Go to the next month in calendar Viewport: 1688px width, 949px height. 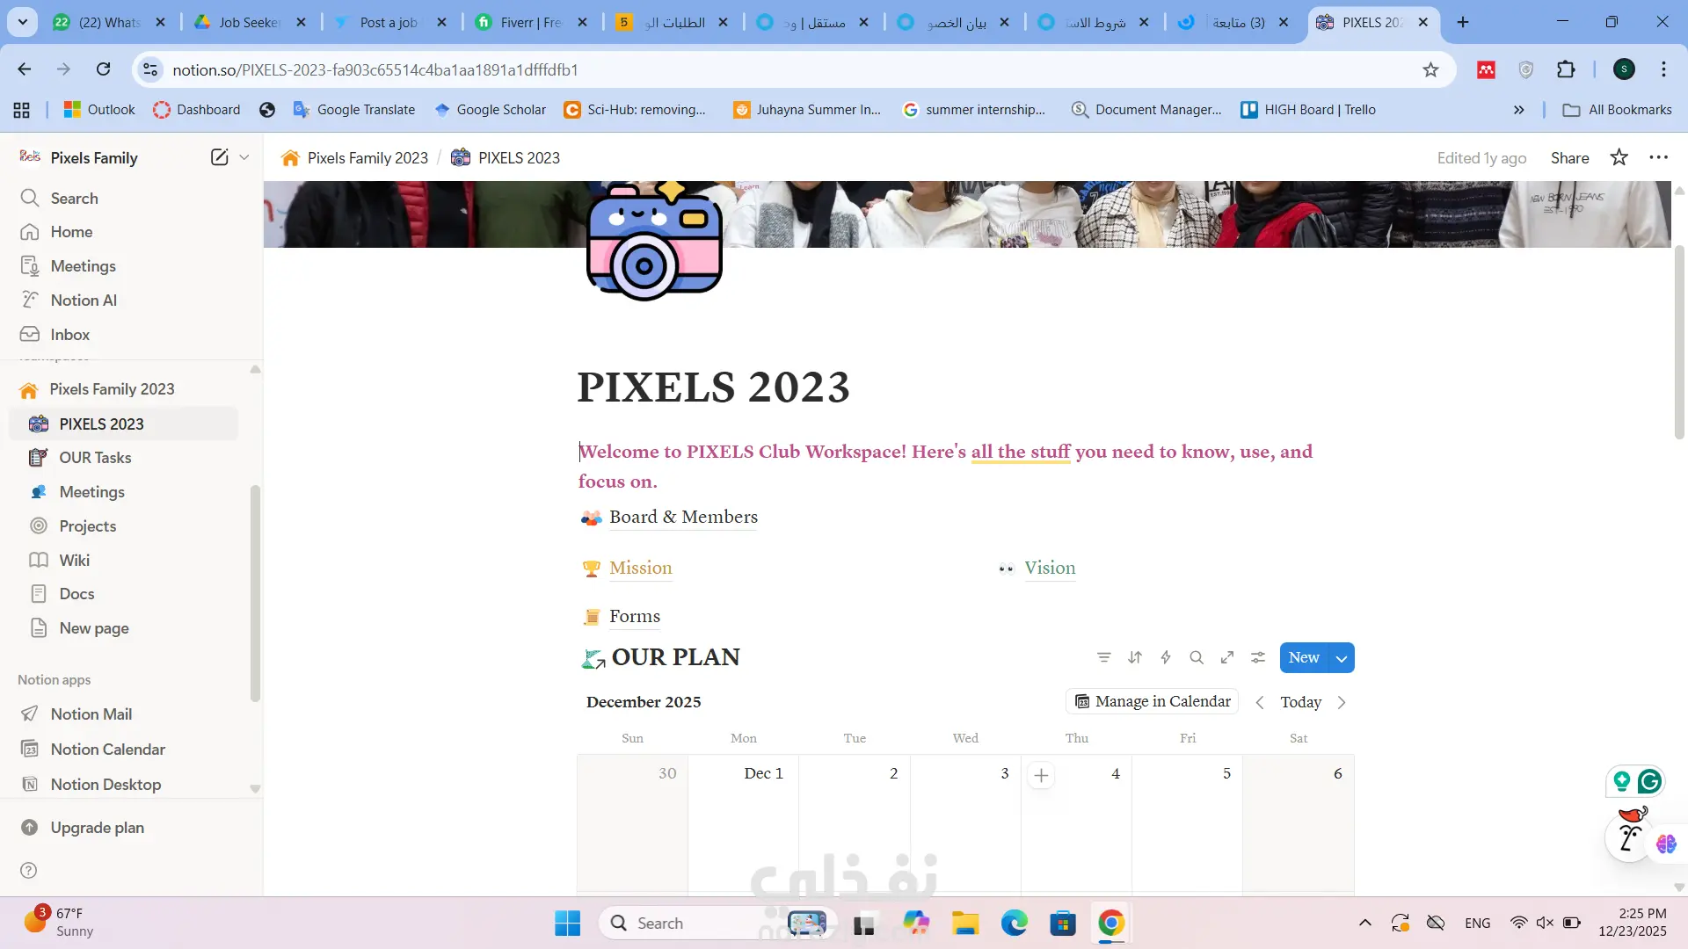[x=1342, y=702]
